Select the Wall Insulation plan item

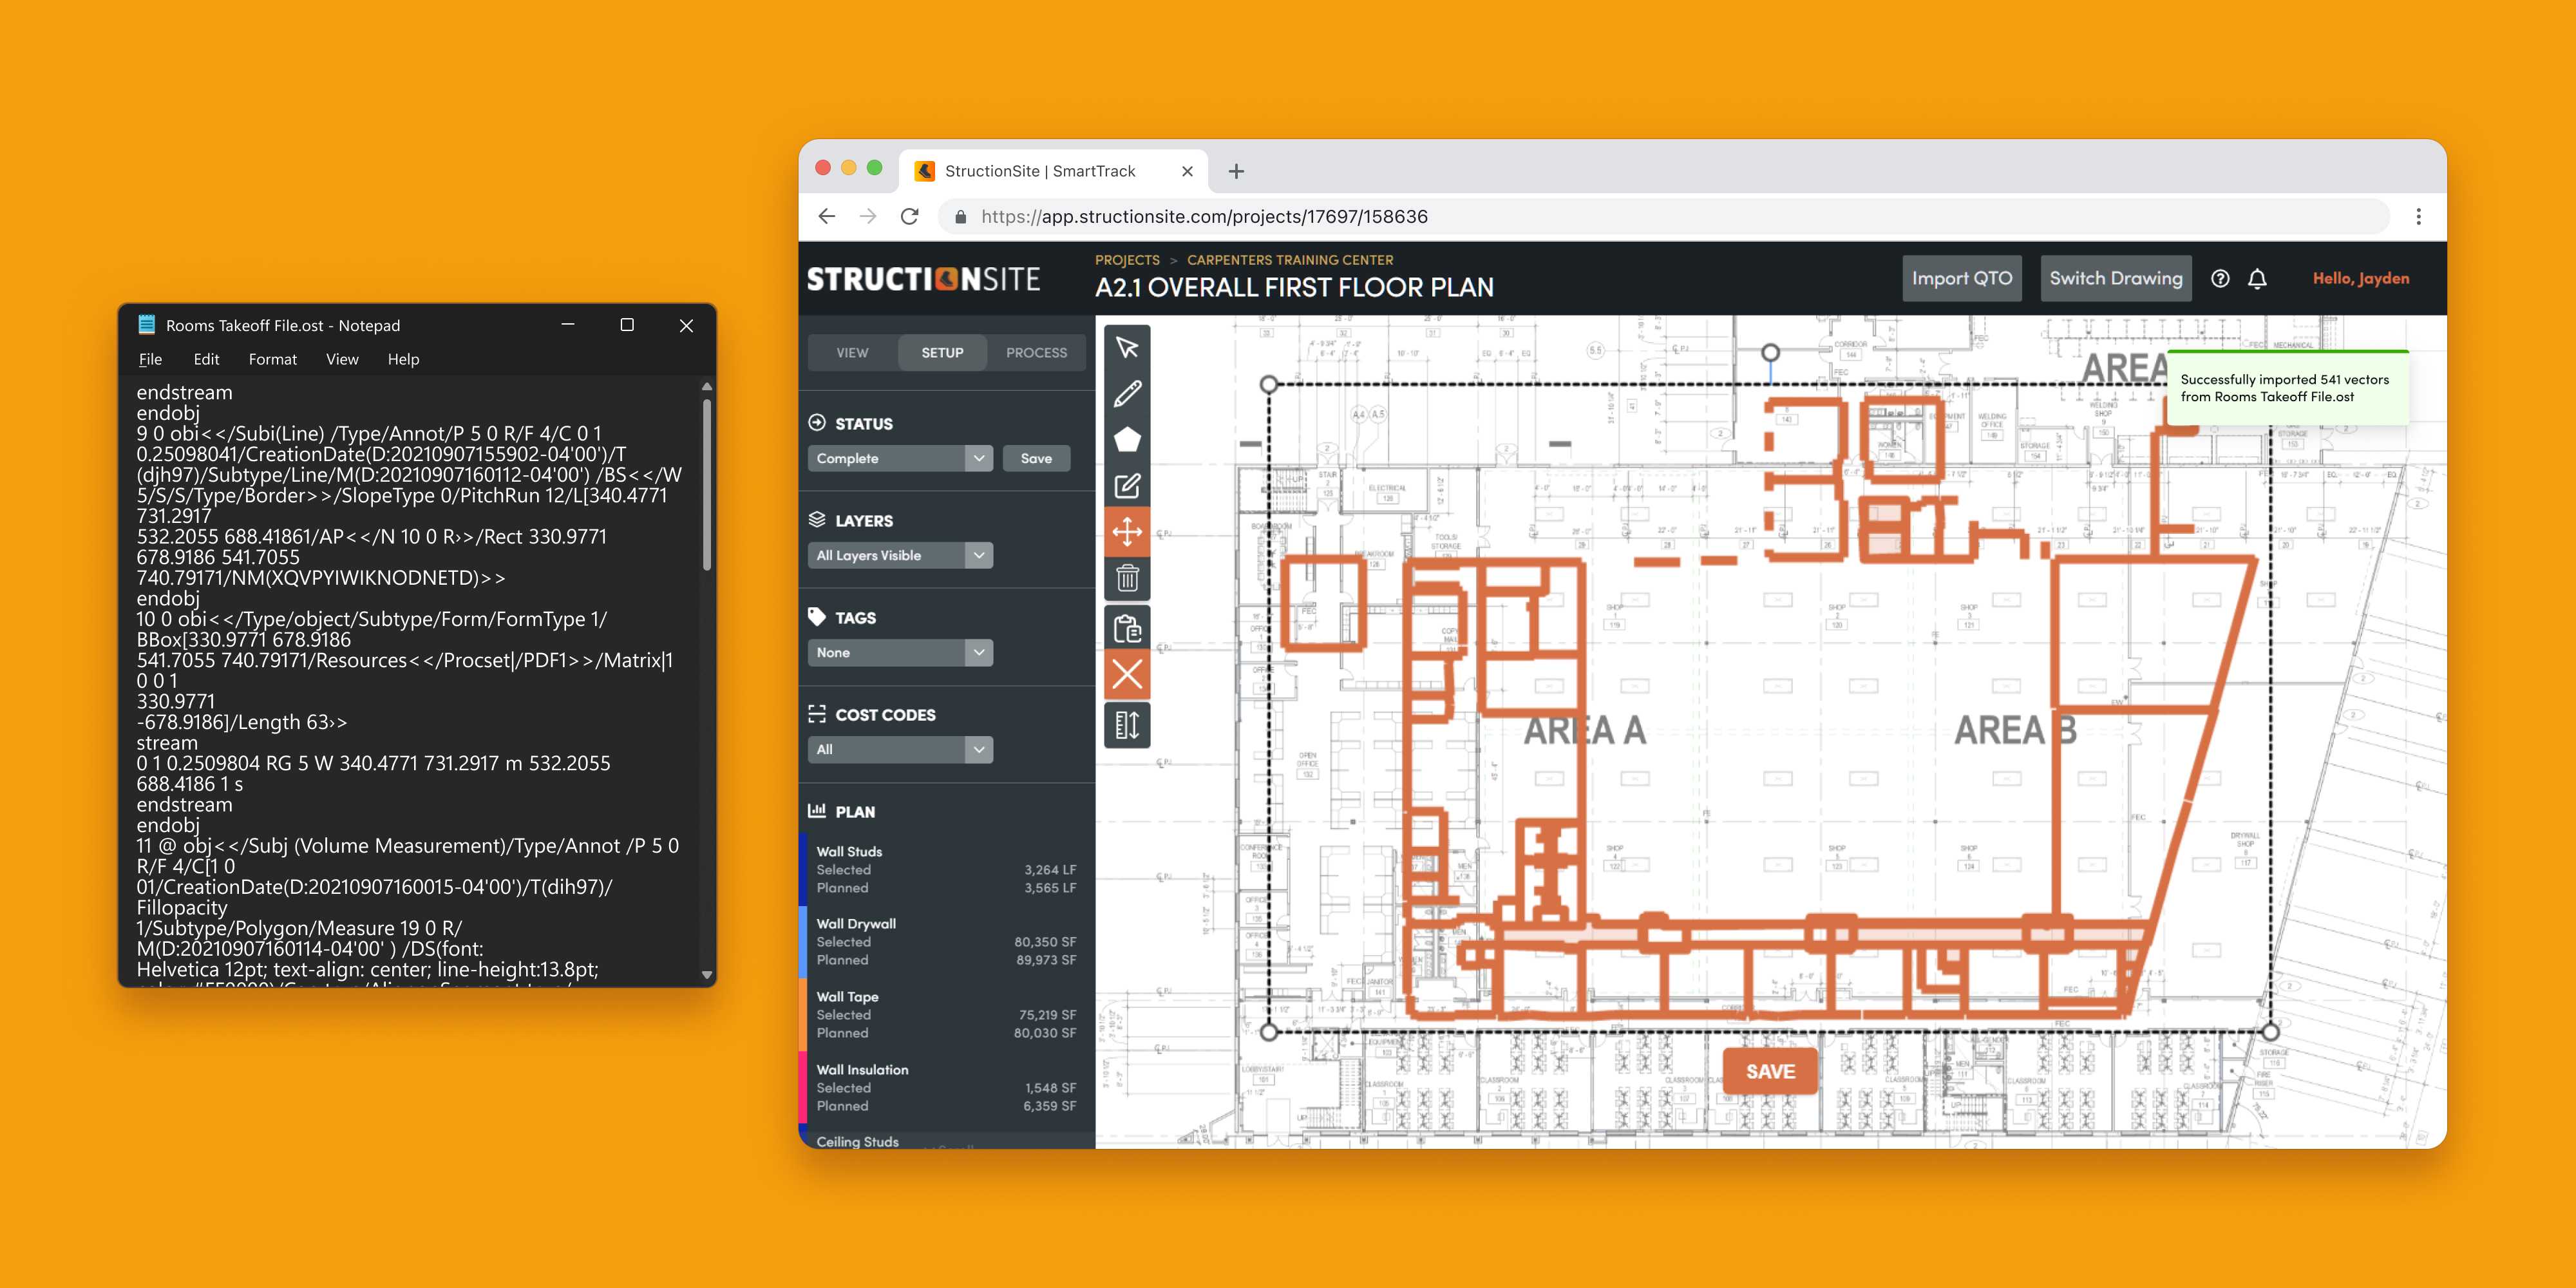(946, 1087)
